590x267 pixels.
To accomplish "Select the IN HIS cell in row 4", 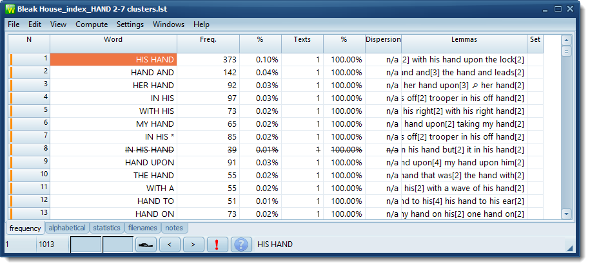I will tap(113, 98).
